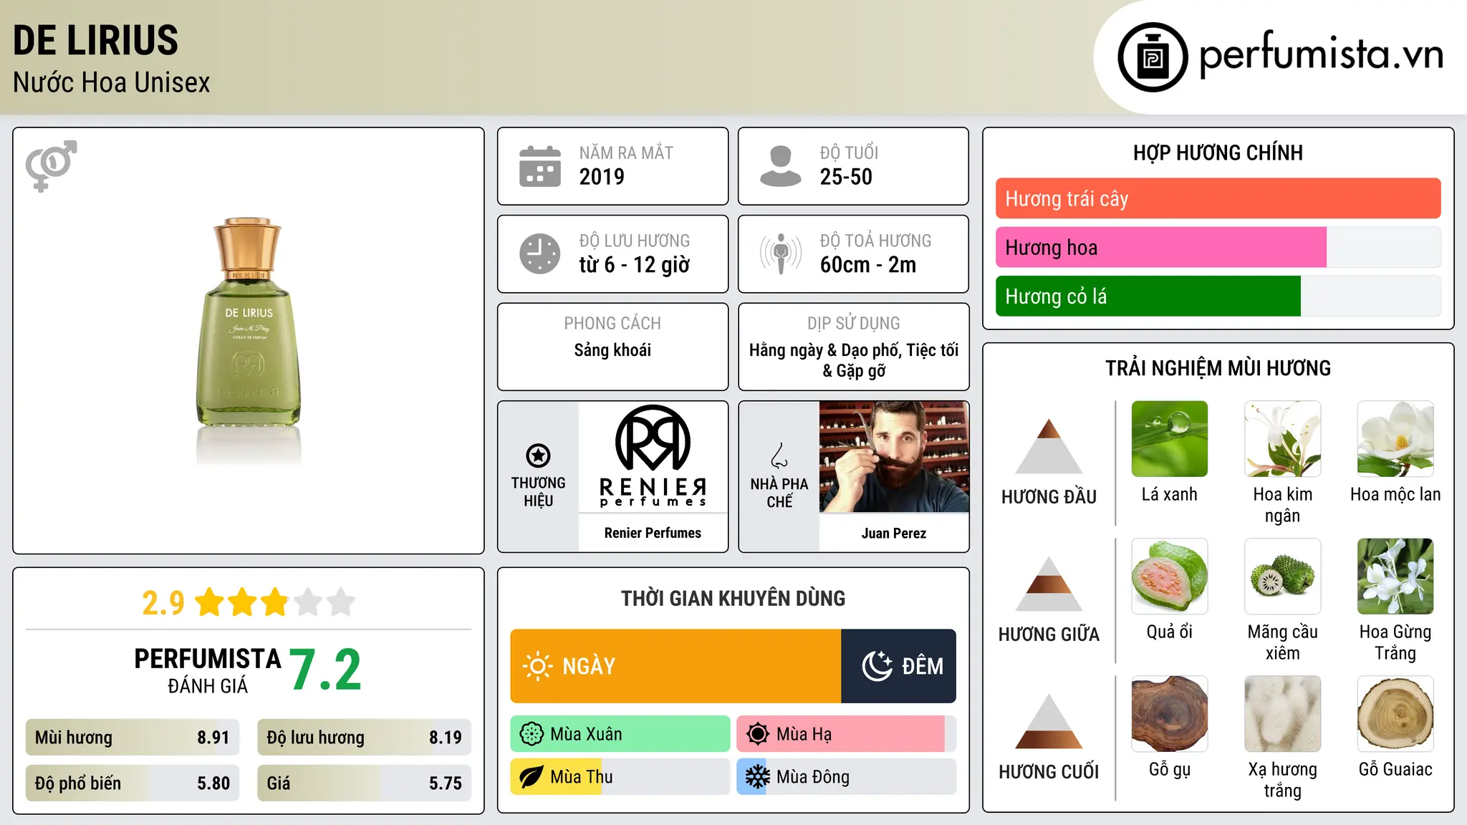
Task: Click the Hợp hương chính heading
Action: tap(1218, 153)
